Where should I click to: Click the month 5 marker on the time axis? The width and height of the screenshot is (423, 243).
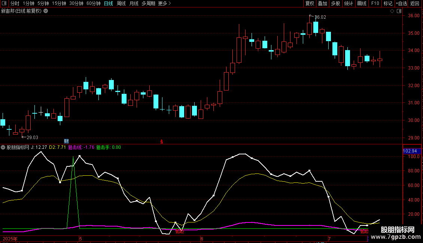click(x=80, y=239)
